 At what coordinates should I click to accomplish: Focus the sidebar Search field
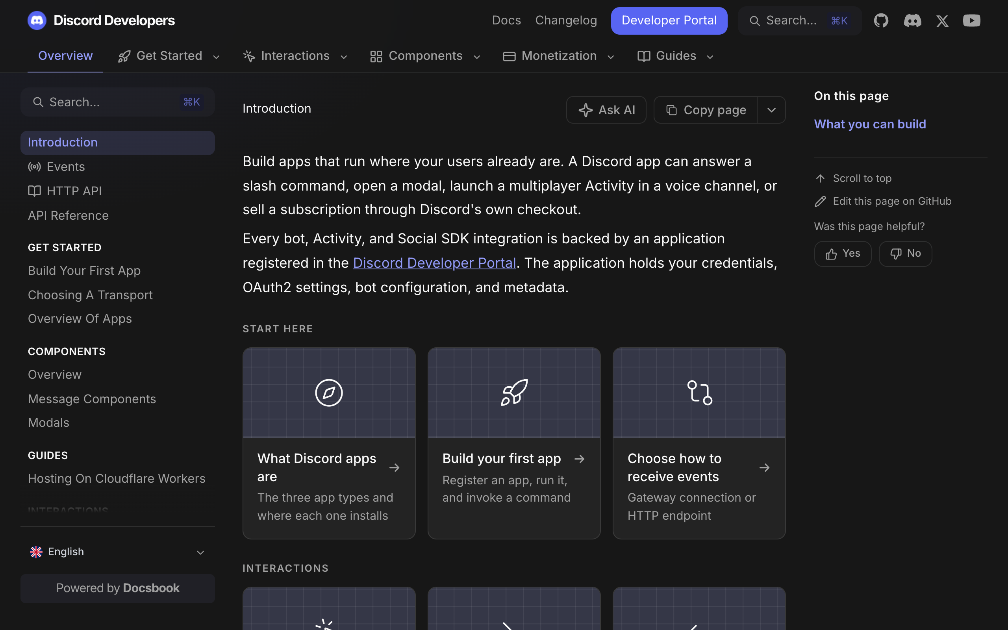(118, 102)
